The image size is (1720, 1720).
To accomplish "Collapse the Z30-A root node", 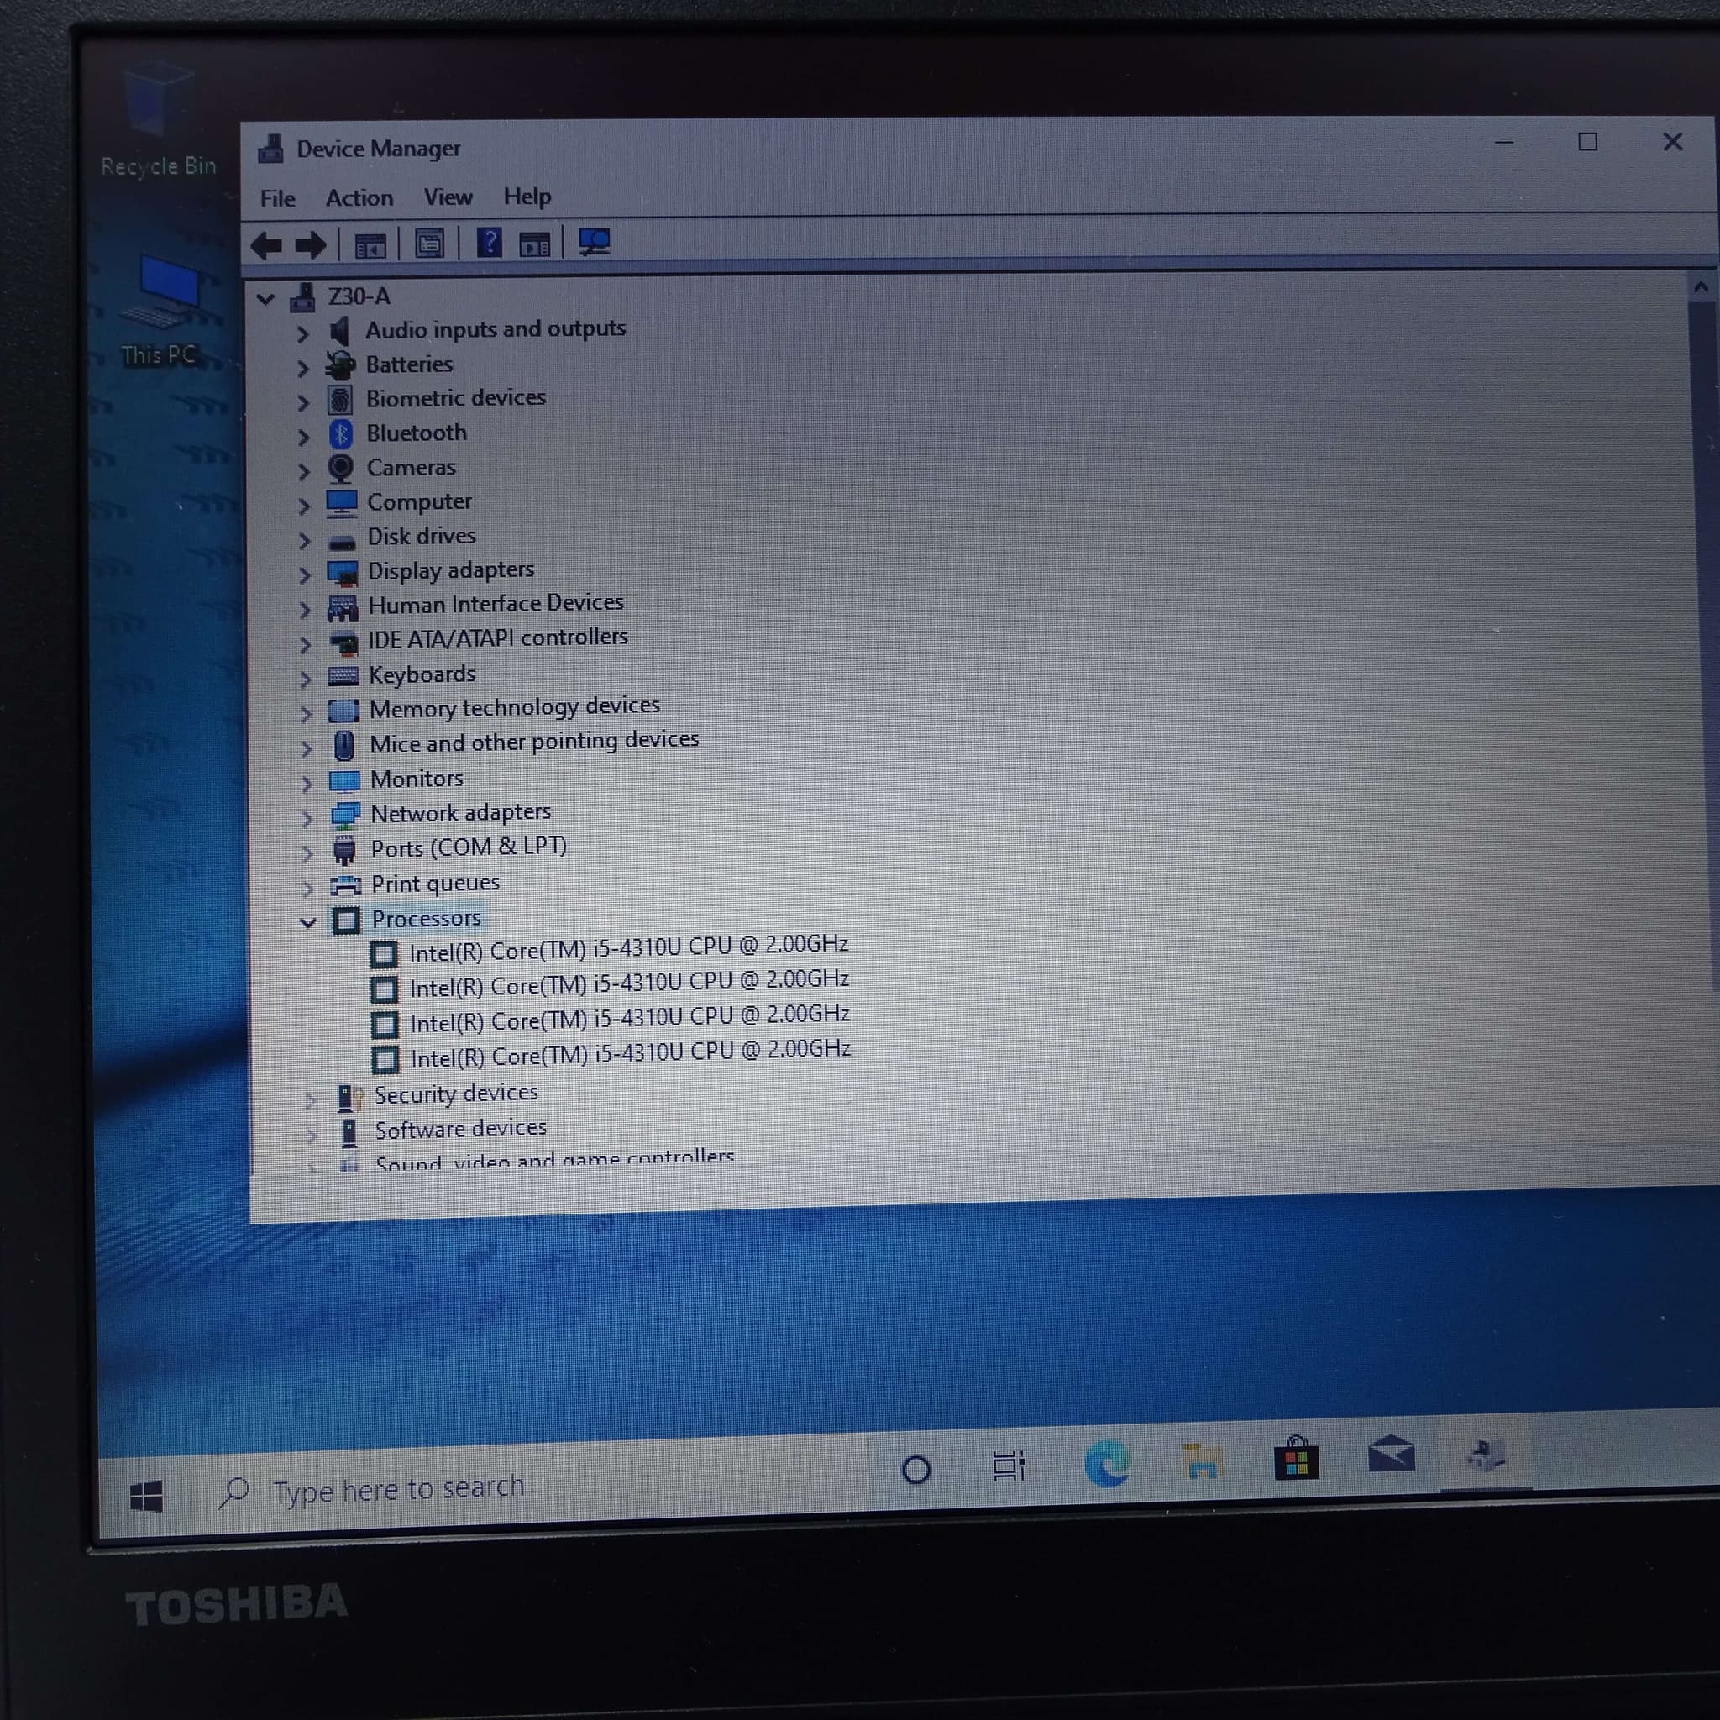I will (265, 298).
